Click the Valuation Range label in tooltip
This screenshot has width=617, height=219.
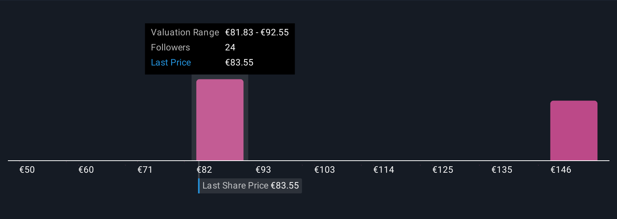tap(185, 32)
